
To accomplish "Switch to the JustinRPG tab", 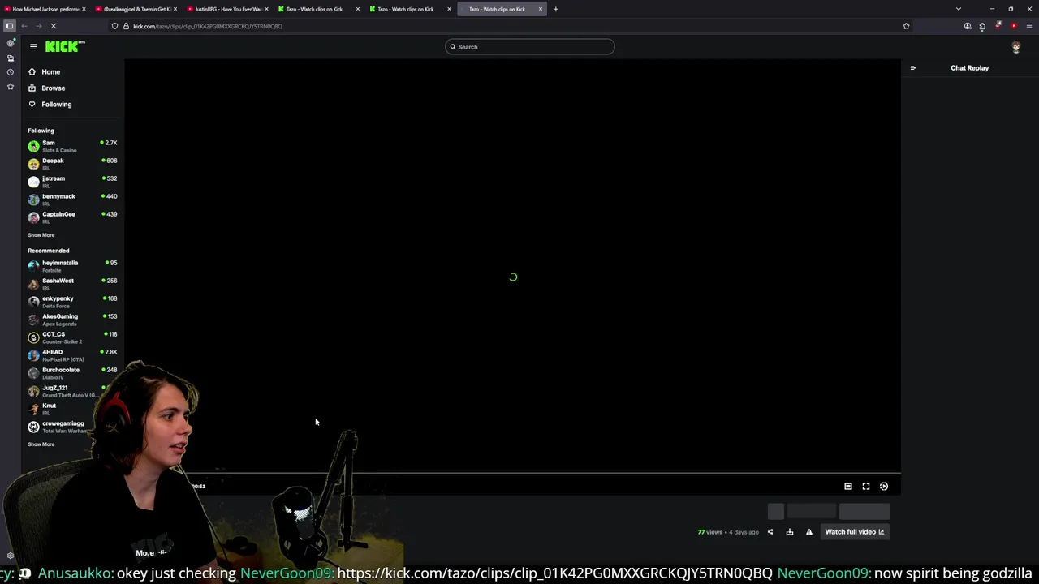I will pos(228,9).
